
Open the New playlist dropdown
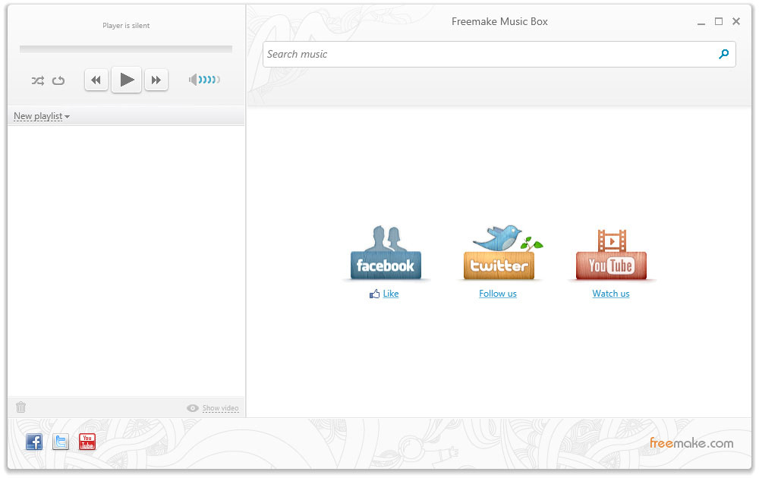point(42,116)
